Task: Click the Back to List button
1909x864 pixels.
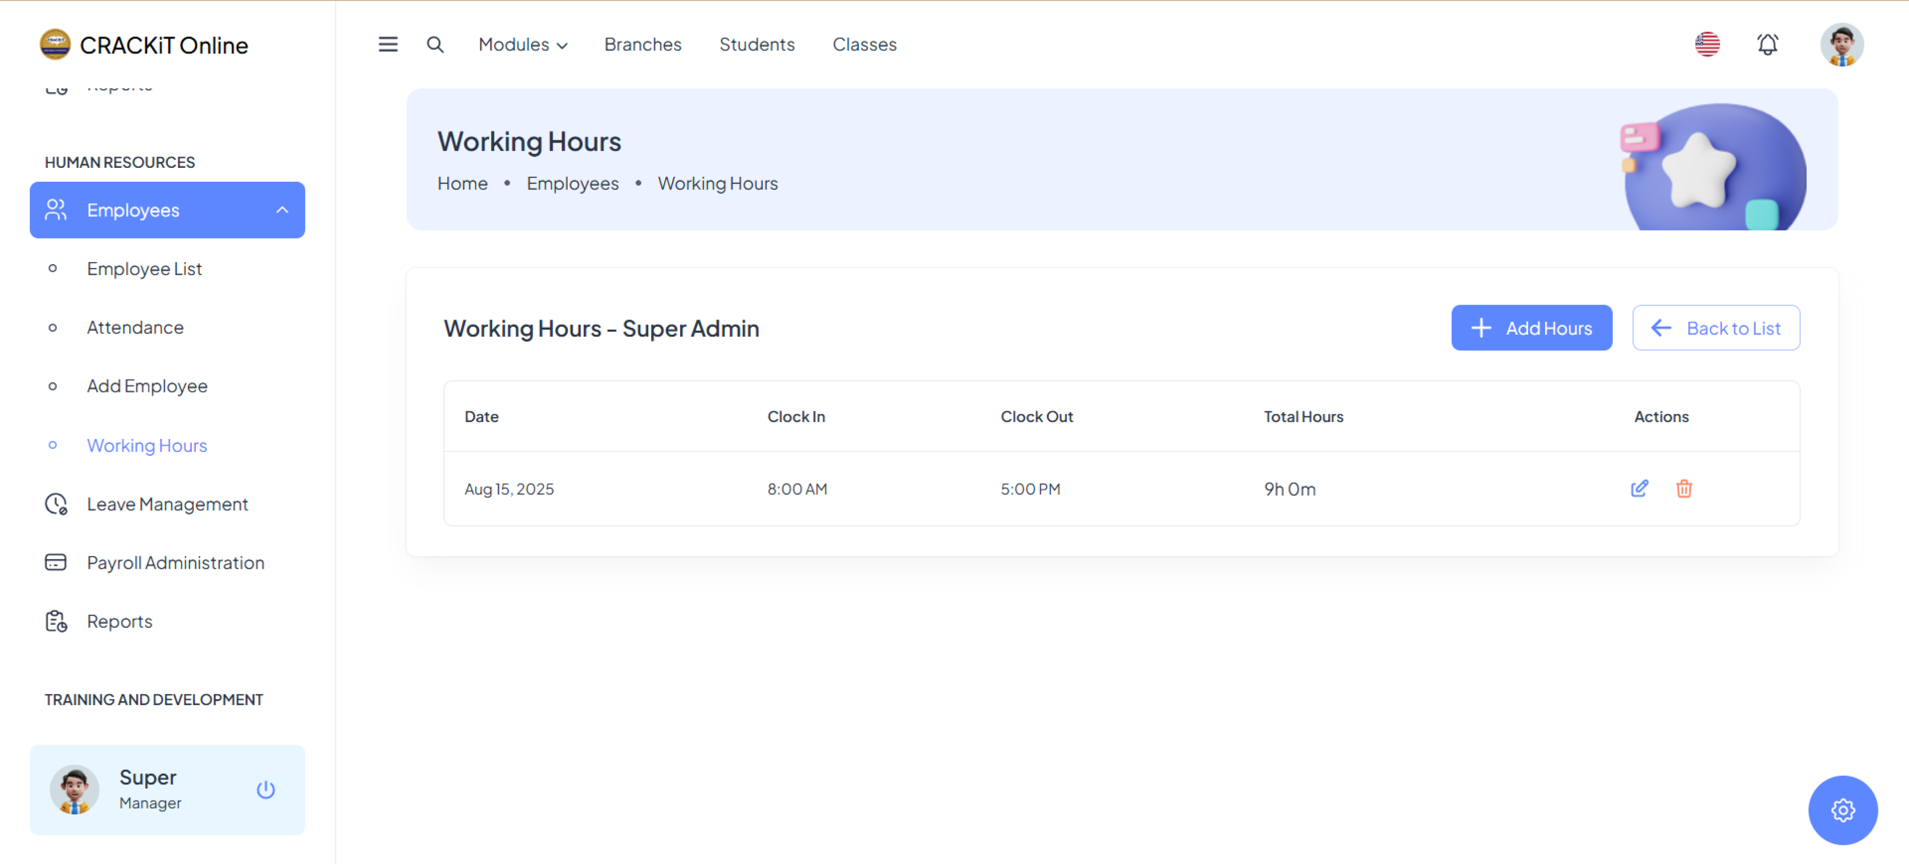Action: pyautogui.click(x=1716, y=328)
